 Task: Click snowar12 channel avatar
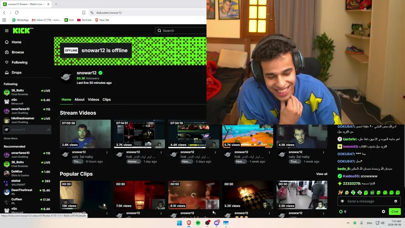66,77
